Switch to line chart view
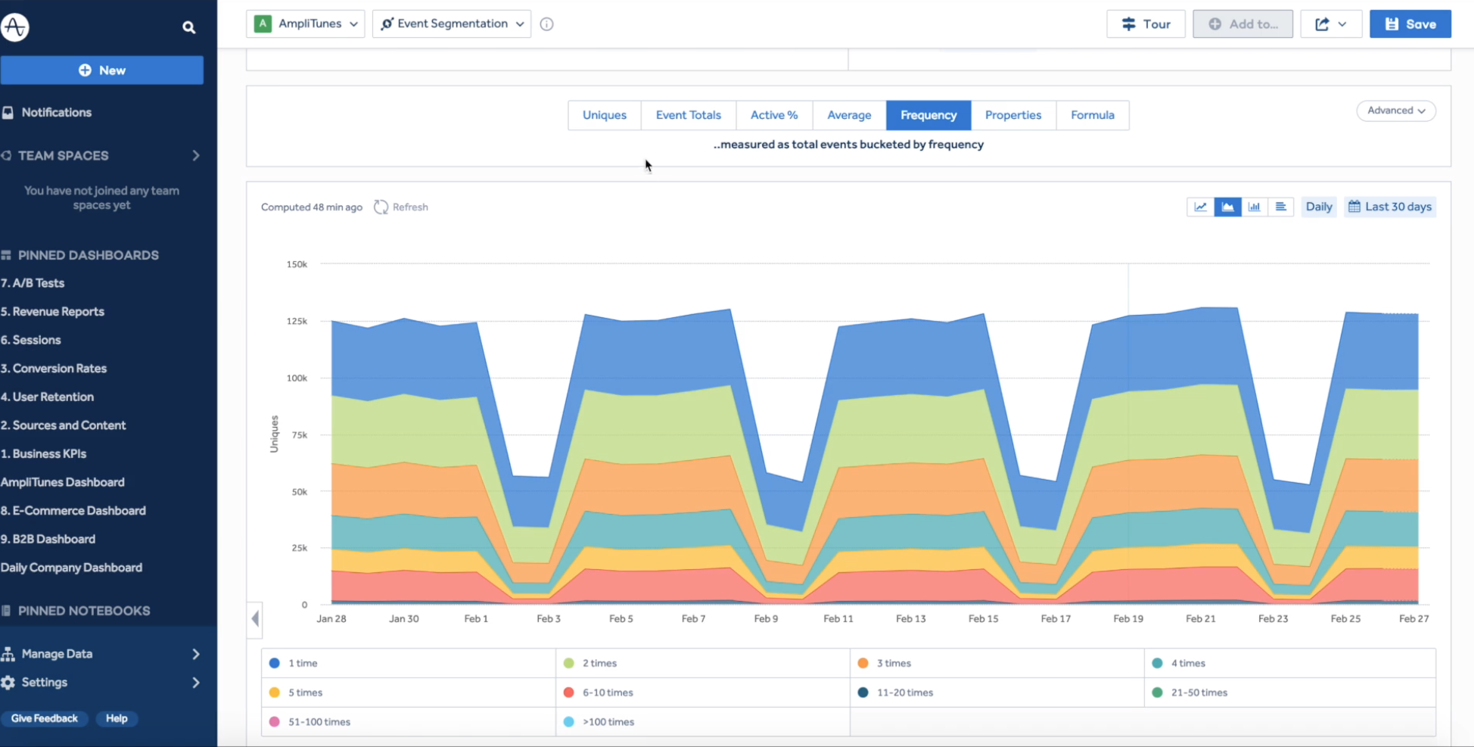This screenshot has width=1474, height=747. coord(1201,207)
